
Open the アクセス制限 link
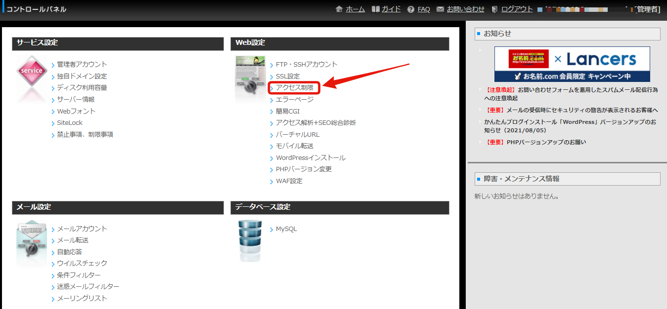click(295, 88)
